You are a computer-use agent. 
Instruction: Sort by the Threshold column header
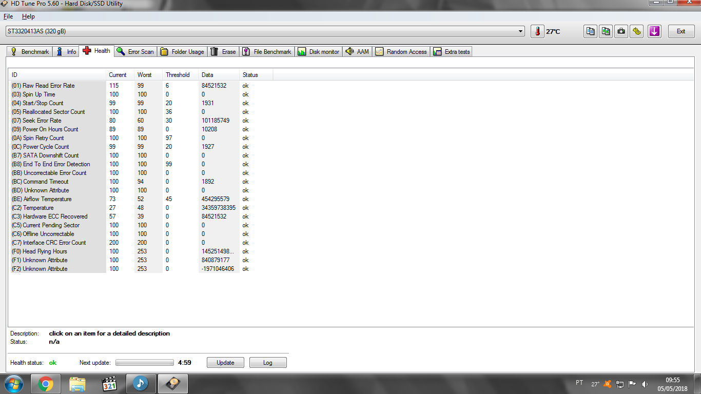point(180,75)
